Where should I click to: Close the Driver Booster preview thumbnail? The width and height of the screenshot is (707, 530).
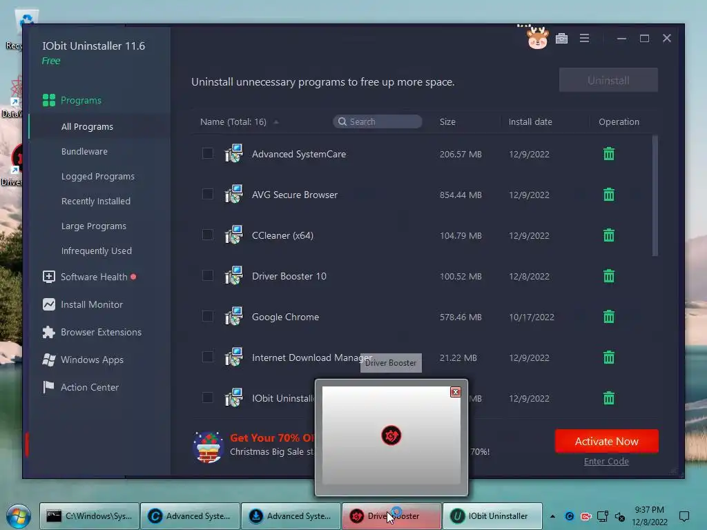(x=456, y=392)
